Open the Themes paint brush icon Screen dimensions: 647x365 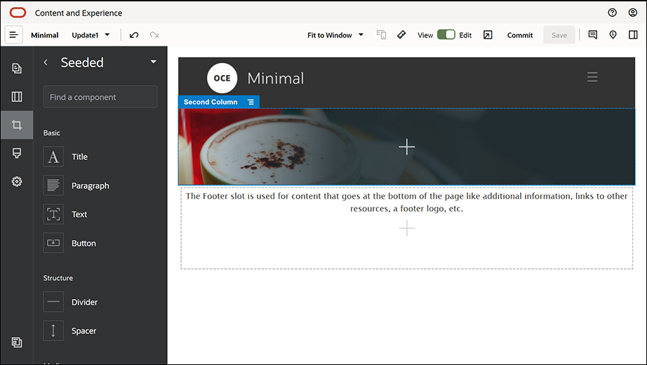tap(17, 153)
